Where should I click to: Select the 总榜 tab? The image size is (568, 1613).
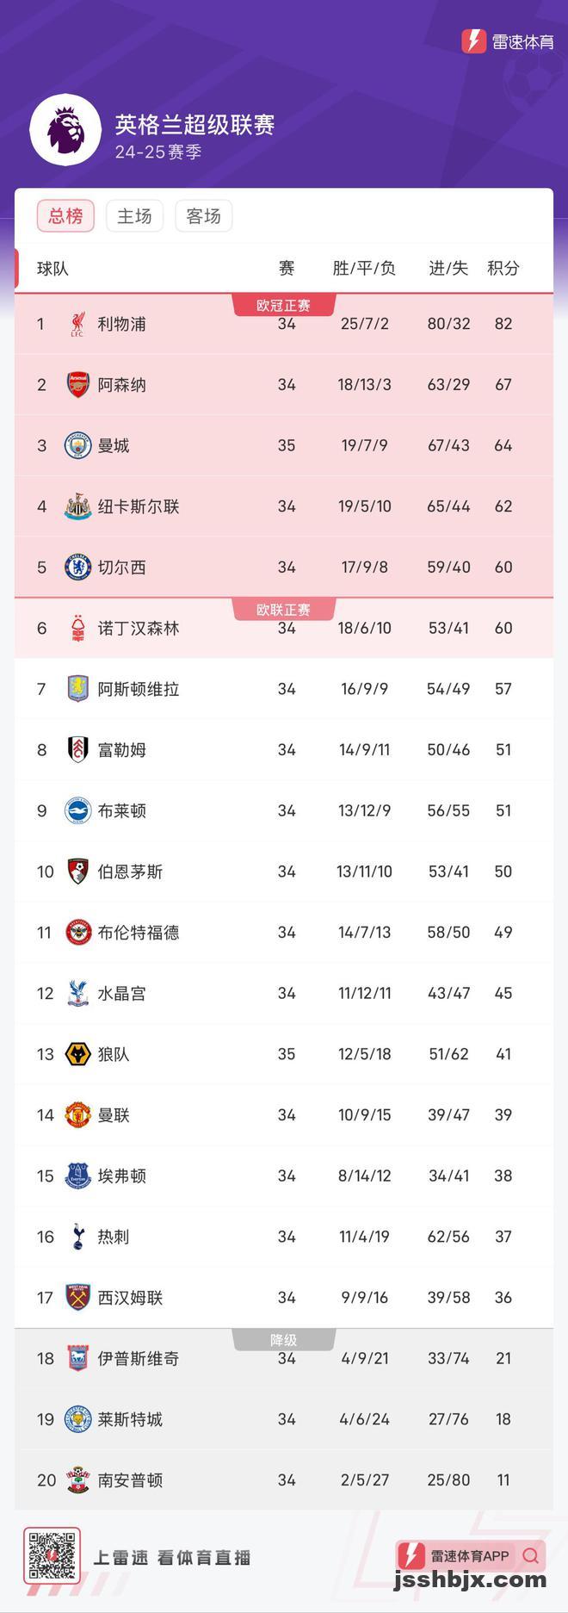[65, 216]
